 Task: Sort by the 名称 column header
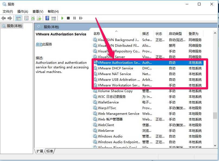pos(117,34)
